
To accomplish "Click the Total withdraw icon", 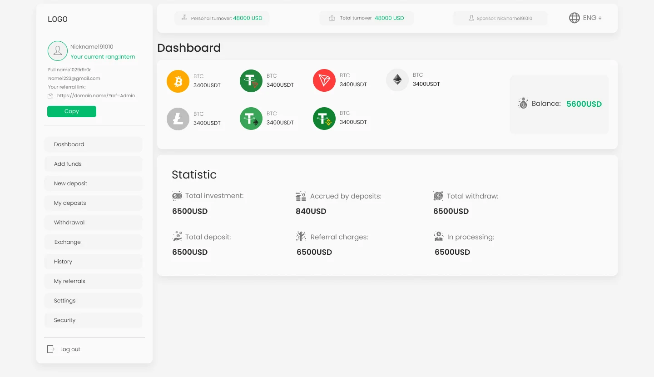I will click(x=438, y=196).
